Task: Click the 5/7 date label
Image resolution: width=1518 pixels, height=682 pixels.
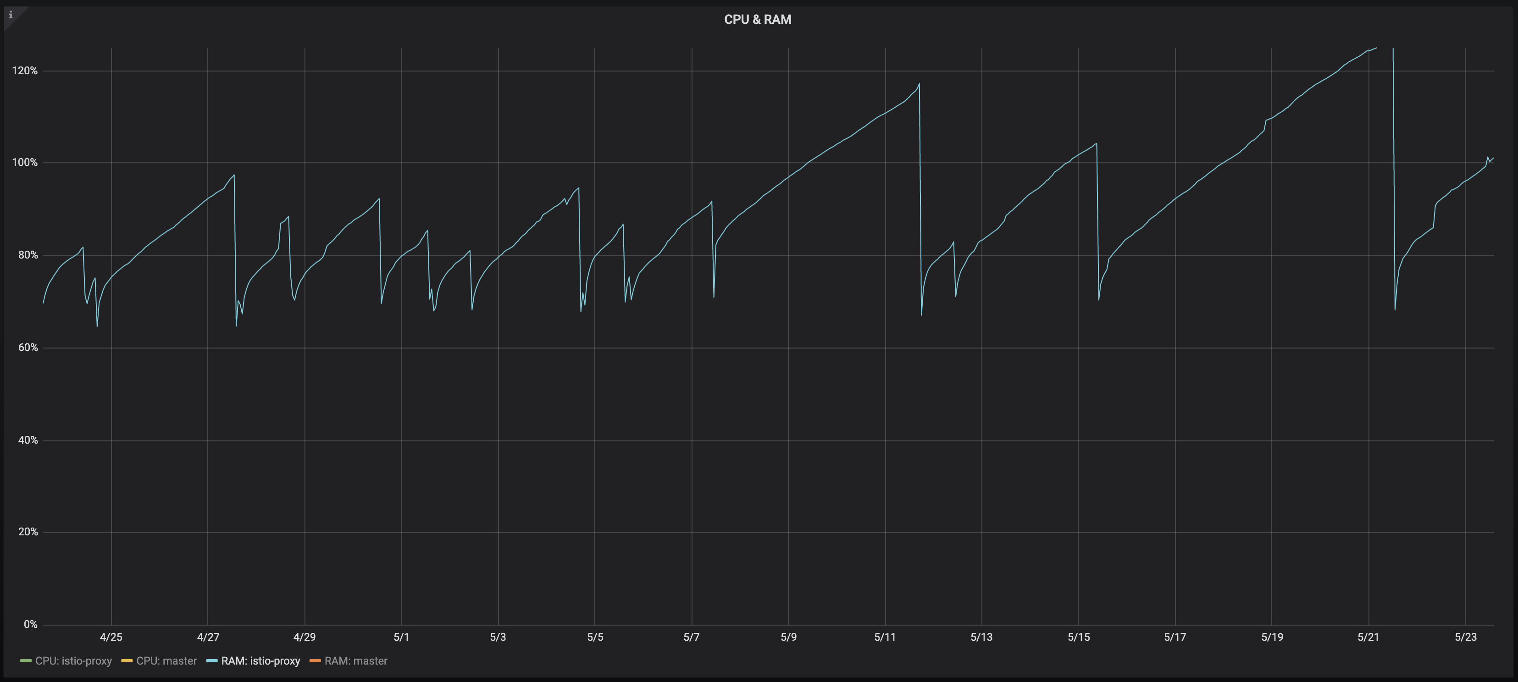Action: [692, 637]
